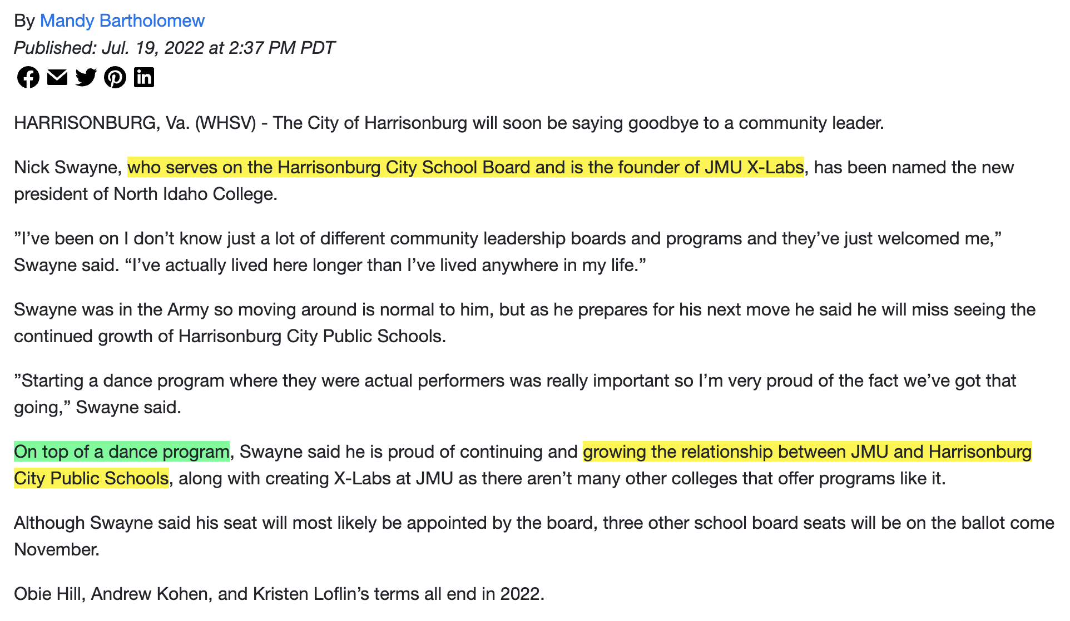Click the HARRISONBURG, Va. (WHSV) dateline

tap(135, 123)
